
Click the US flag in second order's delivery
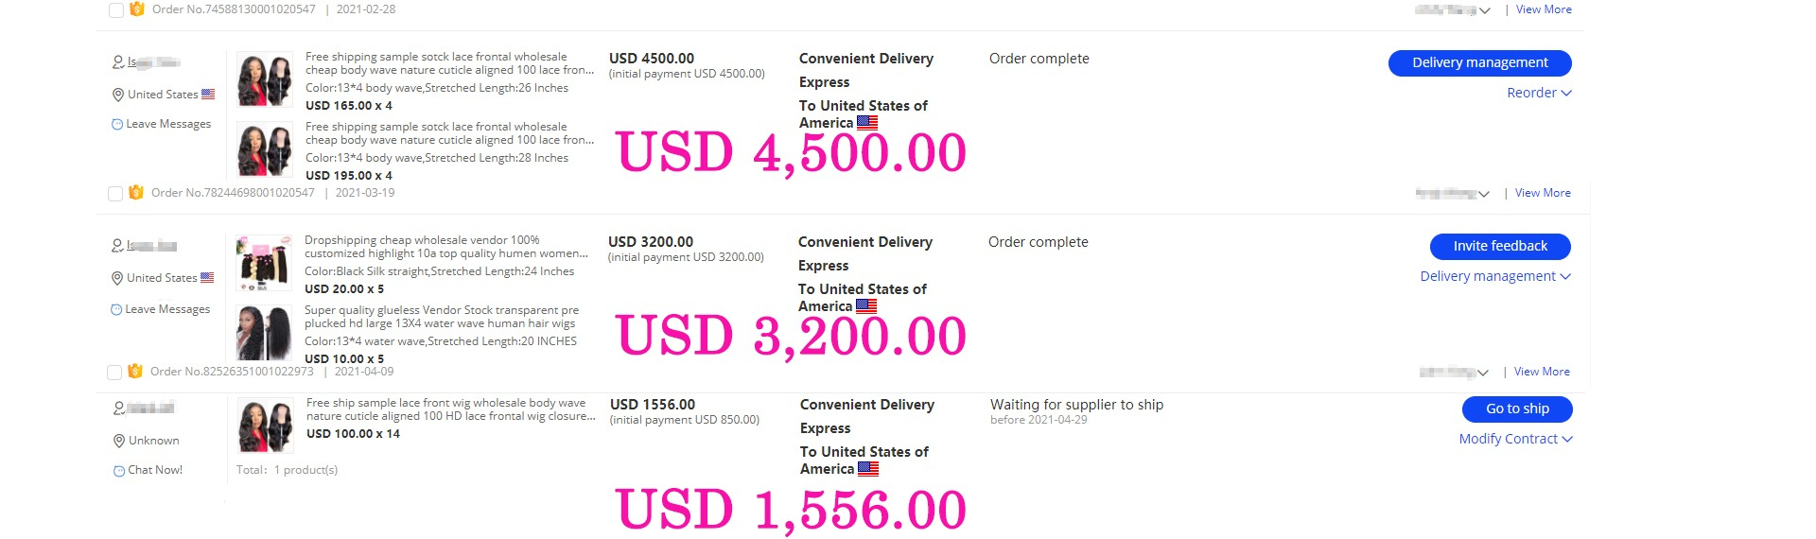click(x=866, y=306)
